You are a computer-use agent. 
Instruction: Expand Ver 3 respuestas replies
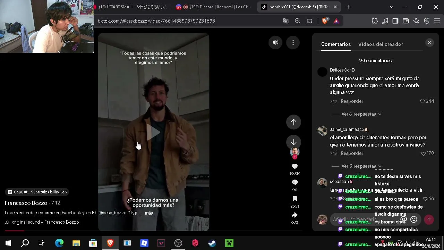point(361,166)
